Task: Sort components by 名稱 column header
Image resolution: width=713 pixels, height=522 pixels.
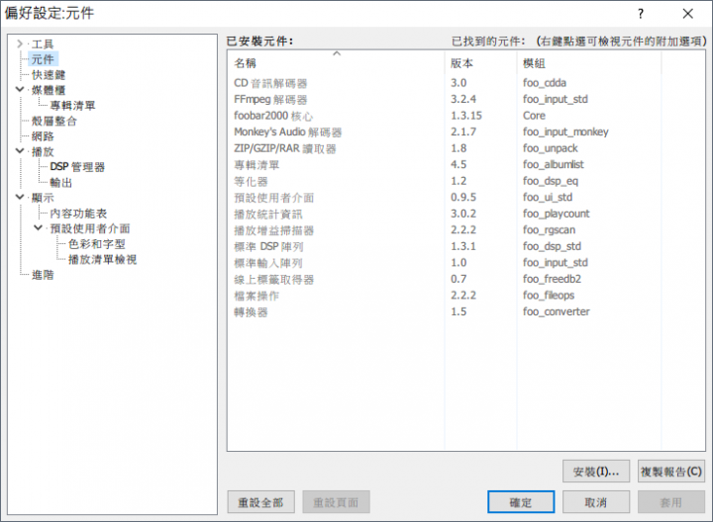Action: 336,63
